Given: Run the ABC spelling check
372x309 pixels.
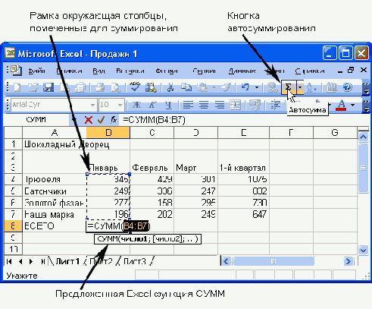Looking at the screenshot, I should click(135, 87).
